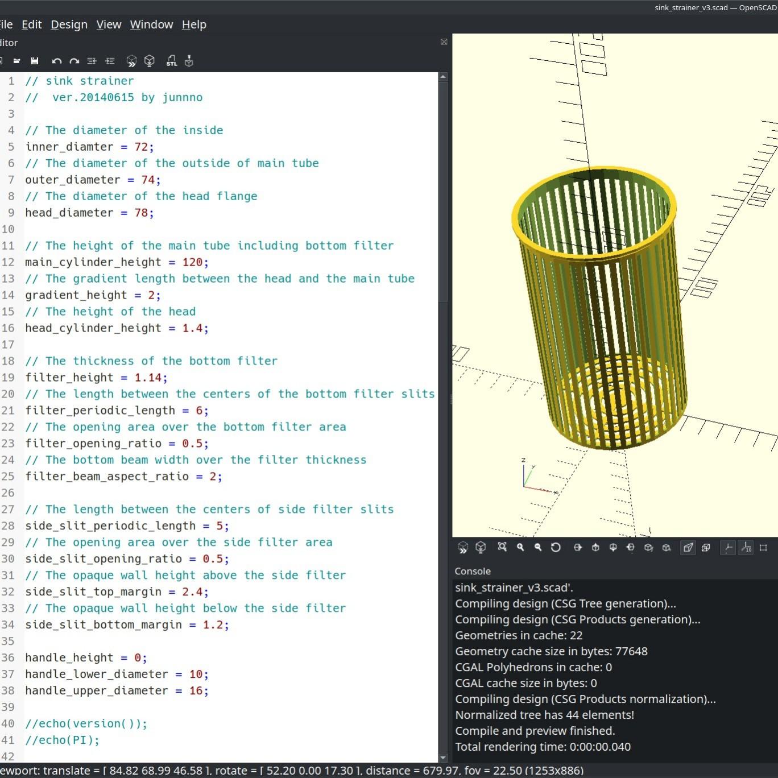778x778 pixels.
Task: Open the Help menu
Action: point(194,24)
